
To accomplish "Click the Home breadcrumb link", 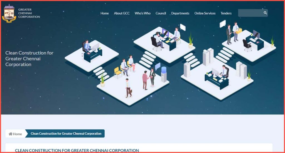I will click(17, 134).
